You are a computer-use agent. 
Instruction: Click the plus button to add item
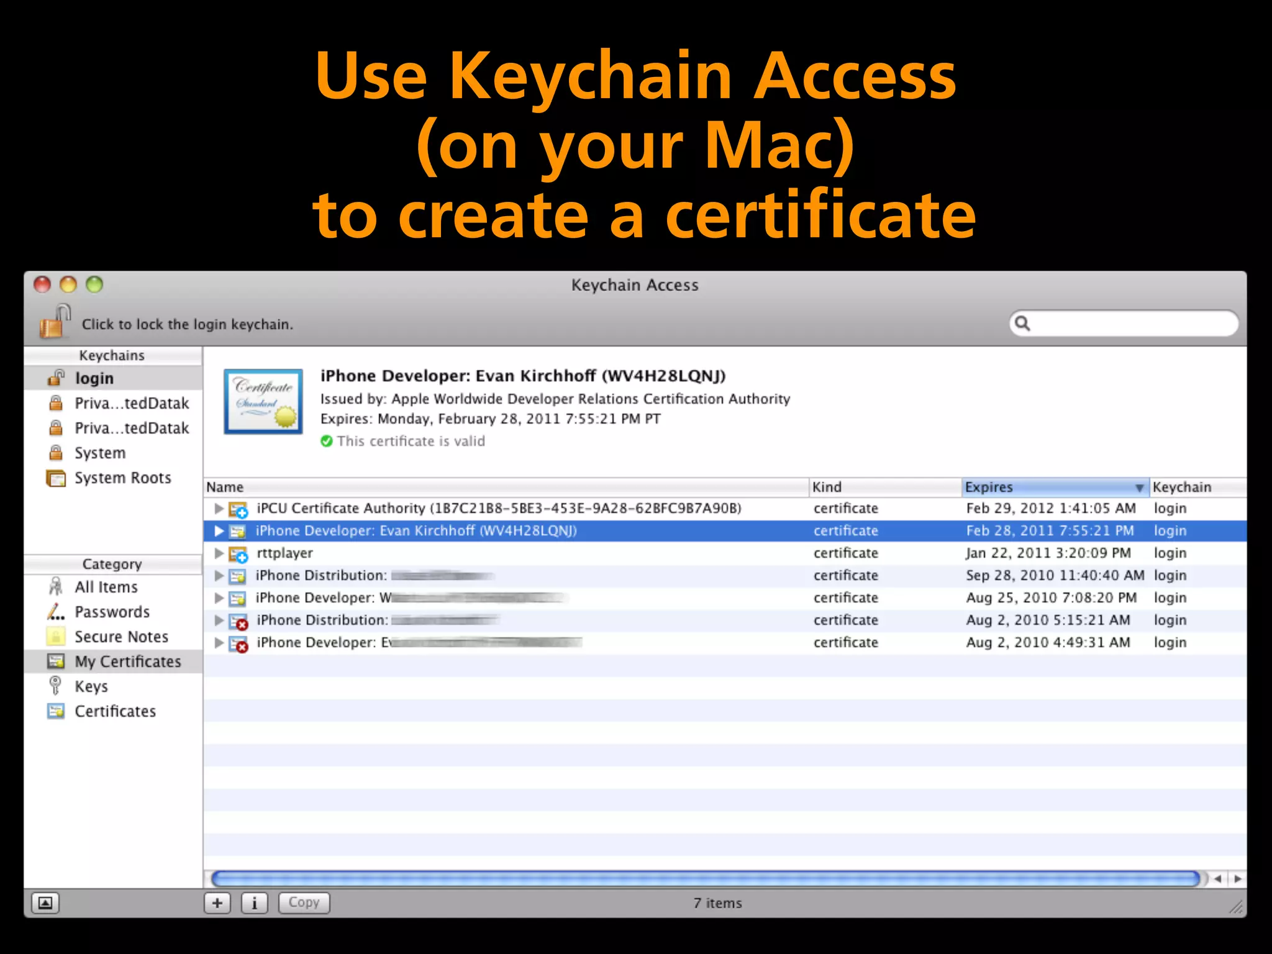tap(217, 902)
